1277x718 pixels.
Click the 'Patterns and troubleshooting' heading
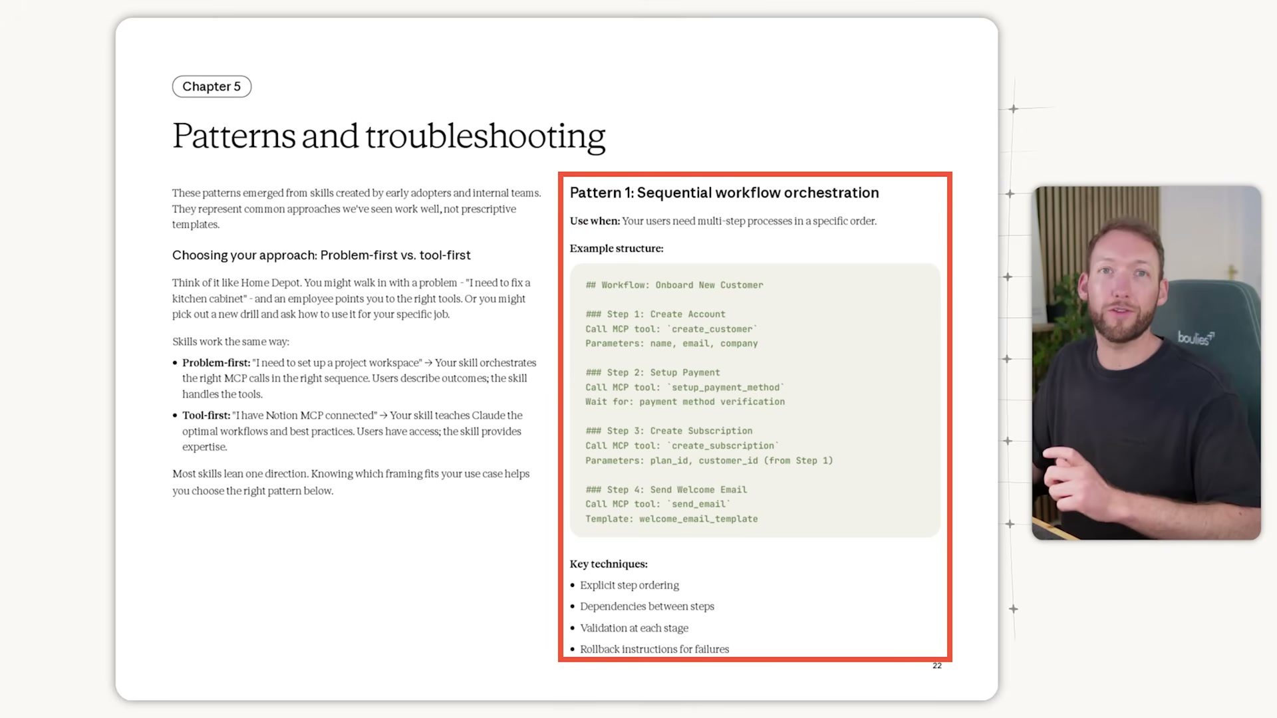point(388,136)
